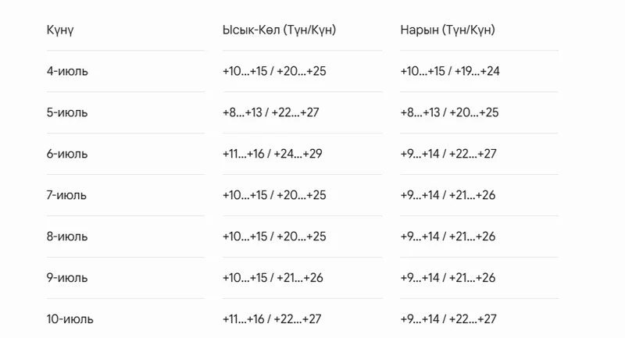Select Нарын value +8...+13 / +20...+25

pos(450,112)
